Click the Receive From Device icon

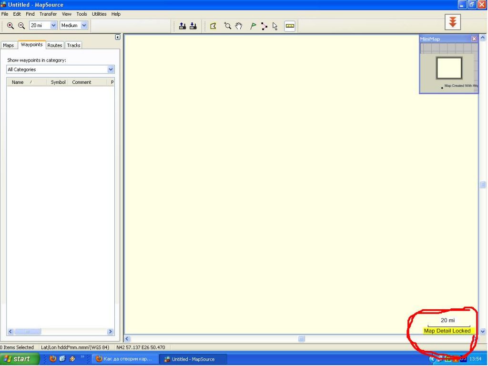pyautogui.click(x=193, y=26)
